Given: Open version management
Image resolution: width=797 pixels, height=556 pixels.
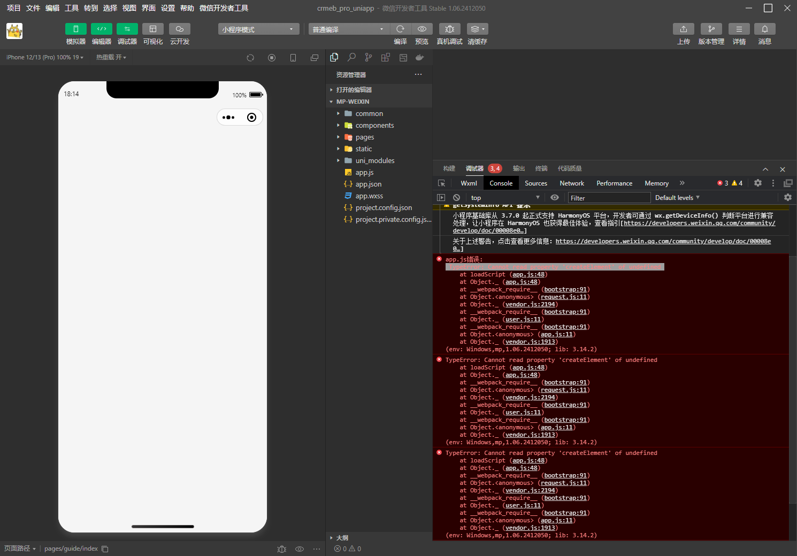Looking at the screenshot, I should [x=711, y=29].
